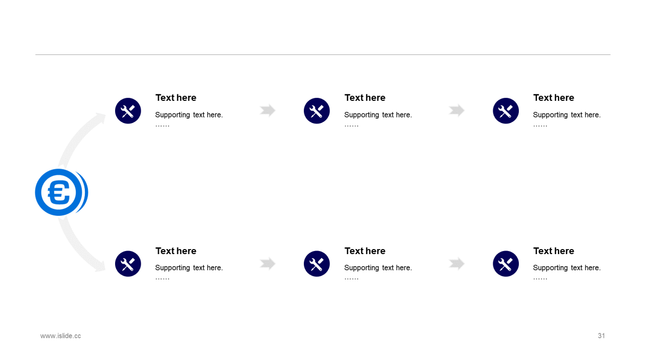
Task: Click the slide number 31
Action: (x=601, y=336)
